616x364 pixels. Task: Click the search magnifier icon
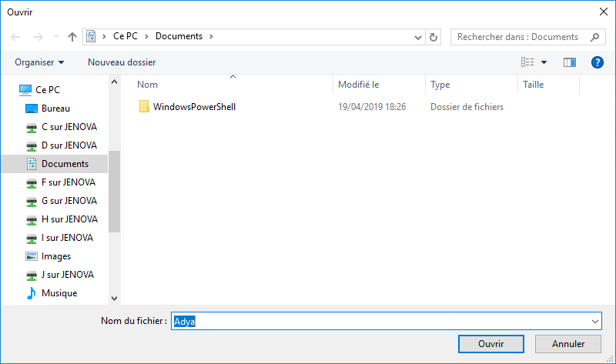click(594, 36)
